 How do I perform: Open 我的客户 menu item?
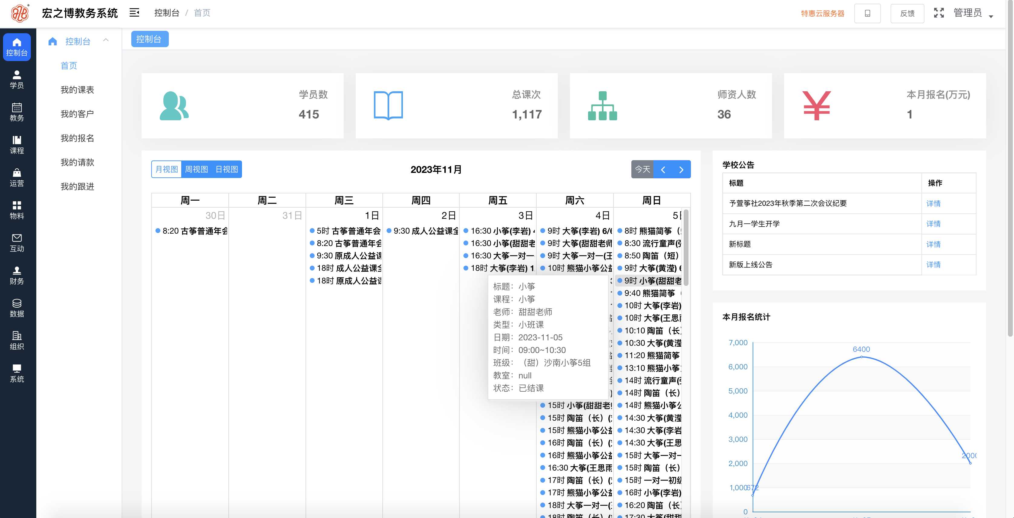tap(77, 114)
